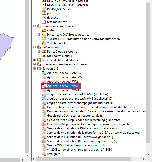
Task: Click the disconnected icon of arcgis on carto.citesenchampagne.net
Action: (44, 103)
